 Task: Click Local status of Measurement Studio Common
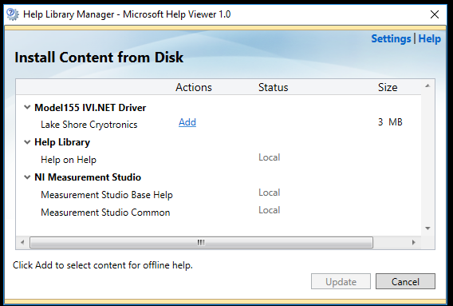pyautogui.click(x=270, y=210)
